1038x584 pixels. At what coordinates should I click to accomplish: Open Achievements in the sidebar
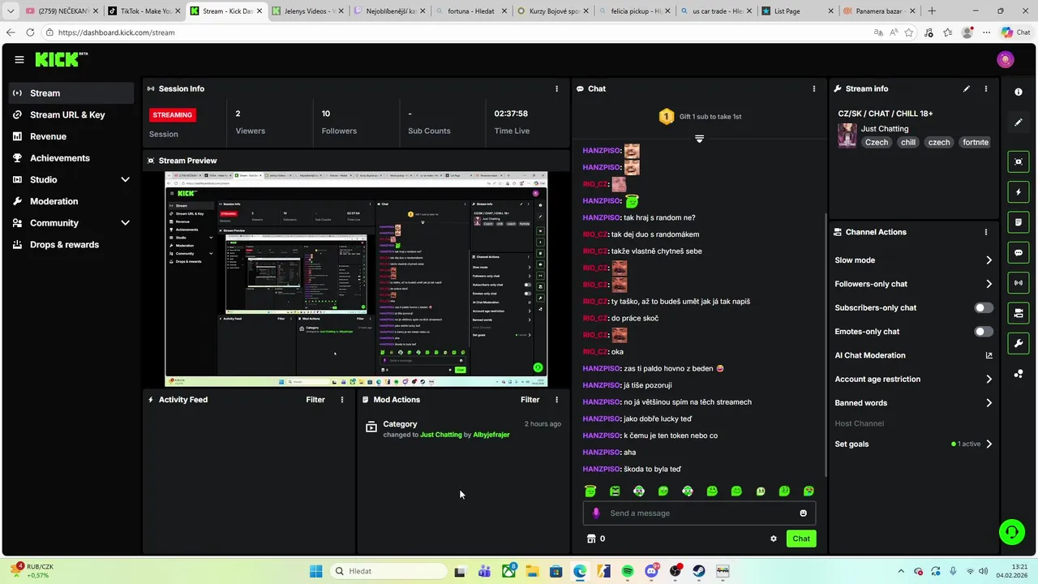[x=71, y=158]
